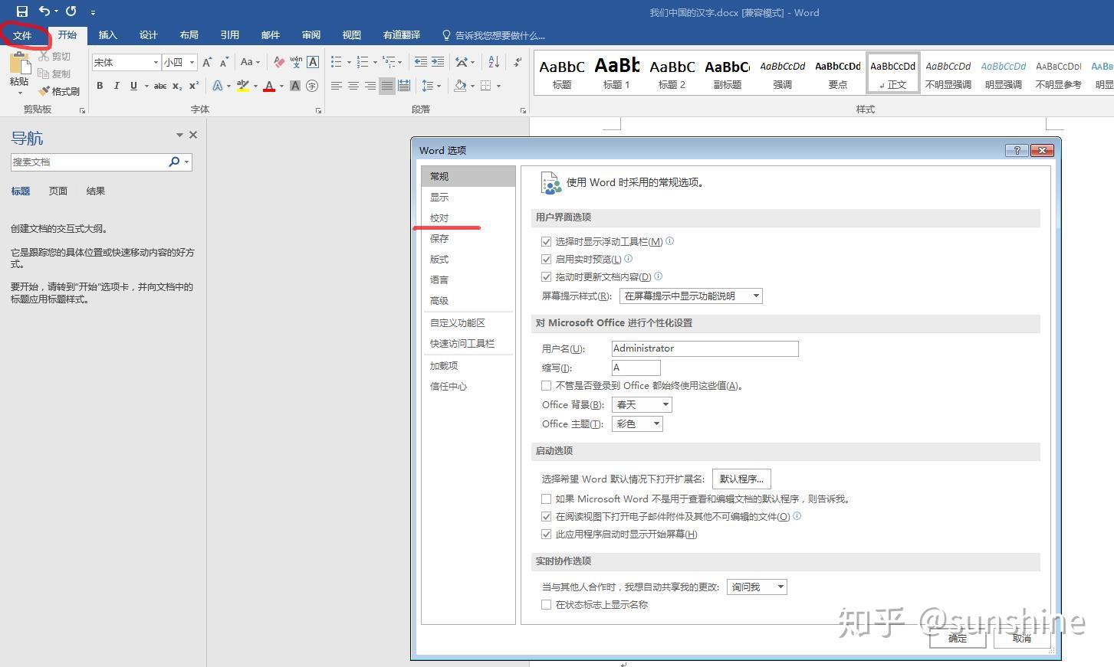
Task: Increase font size with grow font icon
Action: 207,62
